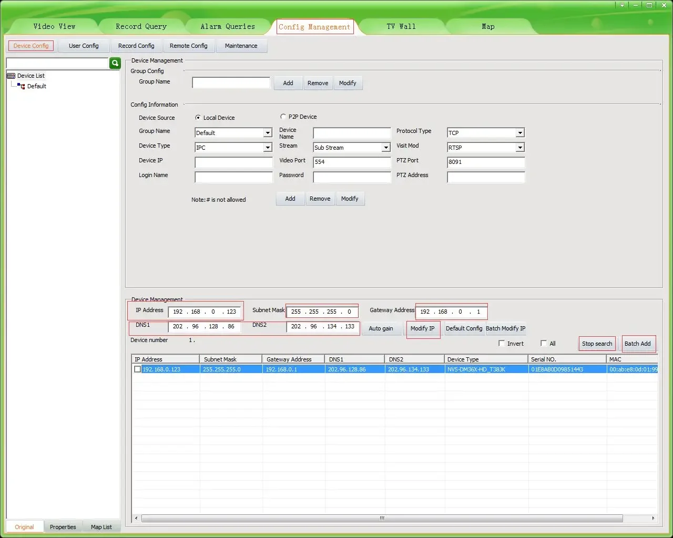Screen dimensions: 673x538
Task: Select the P2P Device radio button
Action: (x=283, y=117)
